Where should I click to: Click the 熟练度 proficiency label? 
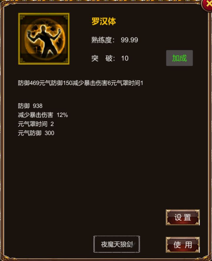pyautogui.click(x=103, y=40)
